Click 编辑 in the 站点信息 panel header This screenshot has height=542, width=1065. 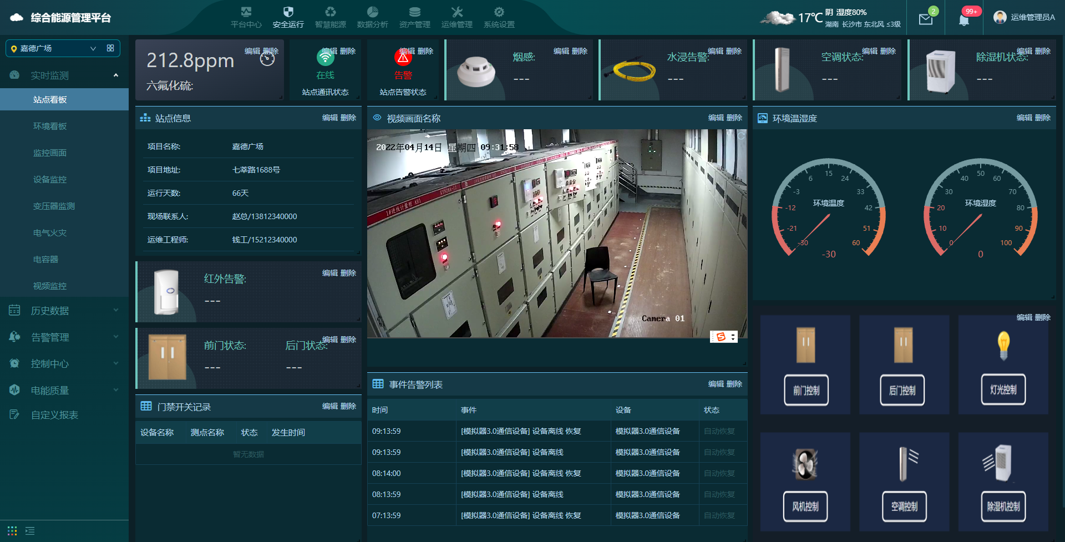point(329,118)
